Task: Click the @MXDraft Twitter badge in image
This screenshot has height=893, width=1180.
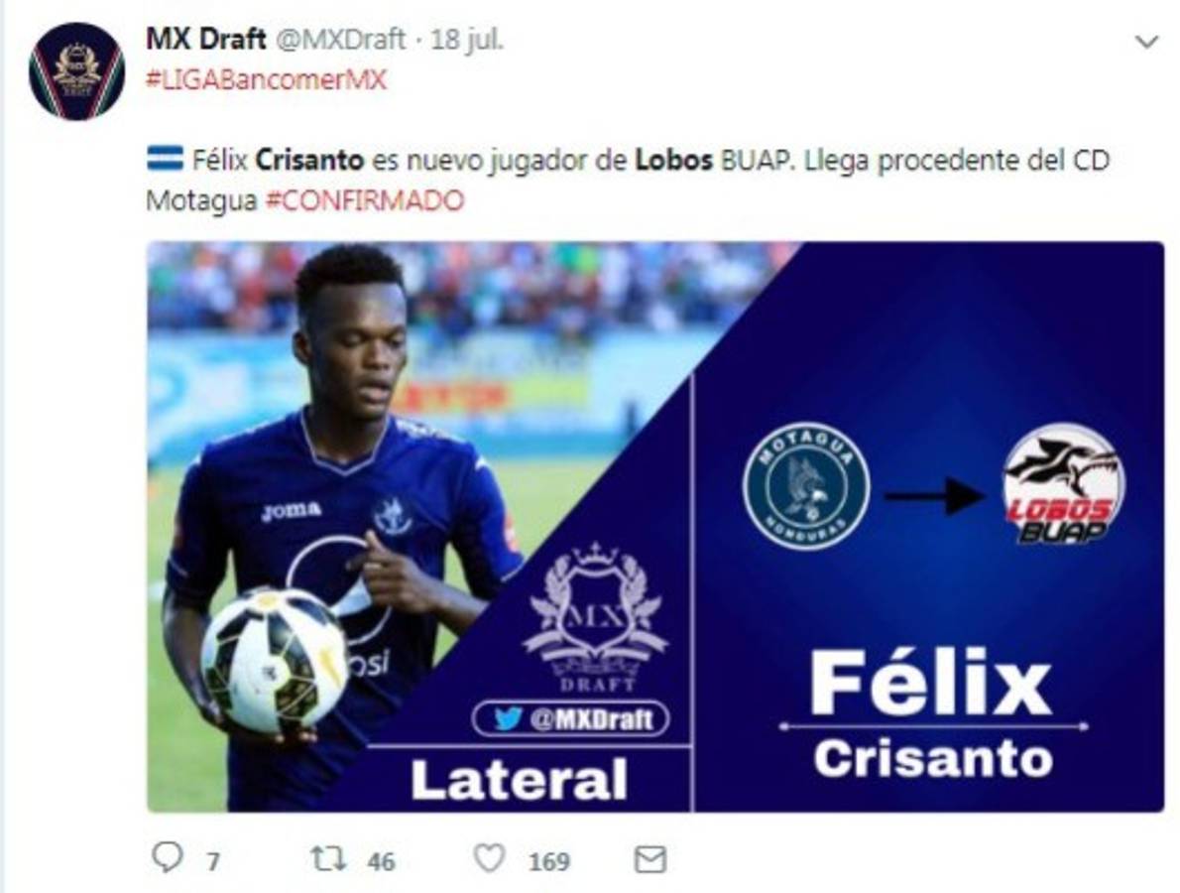Action: pos(570,718)
